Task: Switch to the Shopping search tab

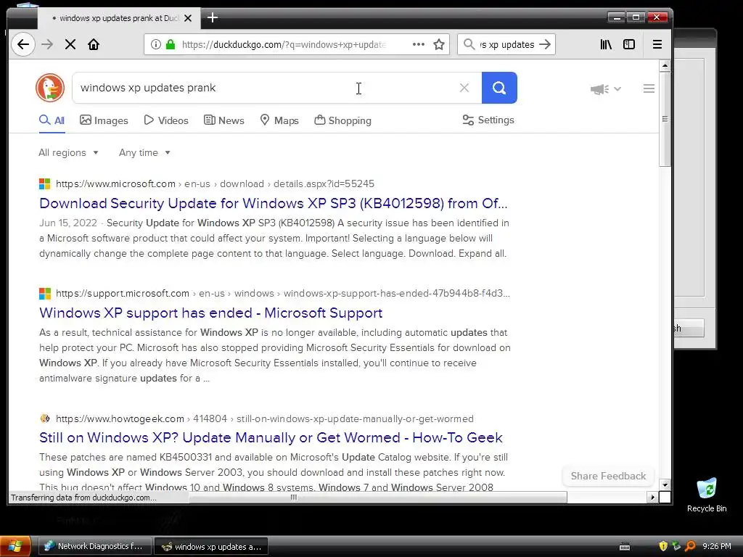Action: 343,120
